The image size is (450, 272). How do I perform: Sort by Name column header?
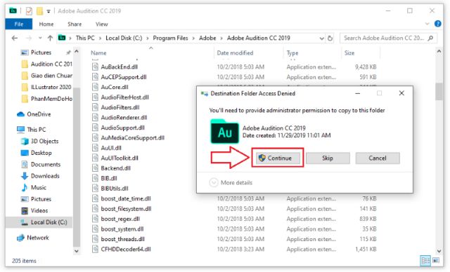(x=98, y=53)
